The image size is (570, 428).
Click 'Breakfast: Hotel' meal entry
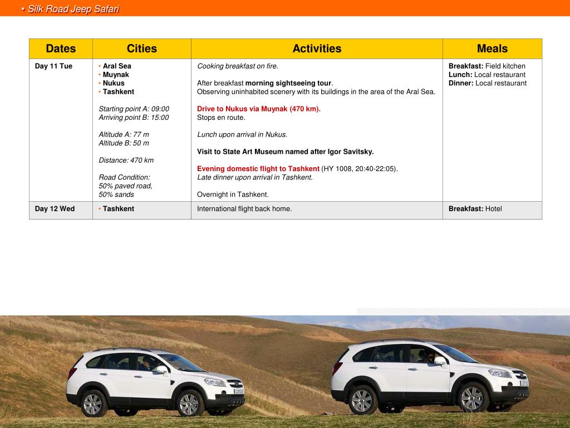(x=475, y=208)
